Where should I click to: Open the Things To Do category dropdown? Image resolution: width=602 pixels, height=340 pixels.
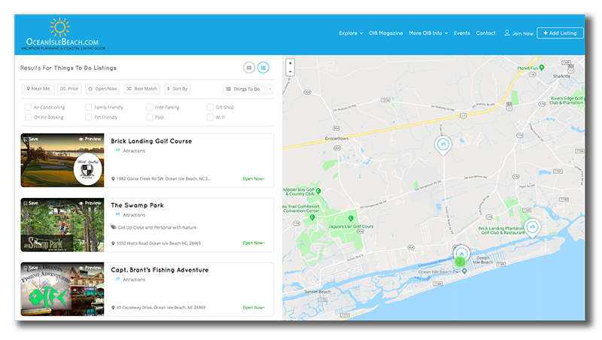(248, 89)
